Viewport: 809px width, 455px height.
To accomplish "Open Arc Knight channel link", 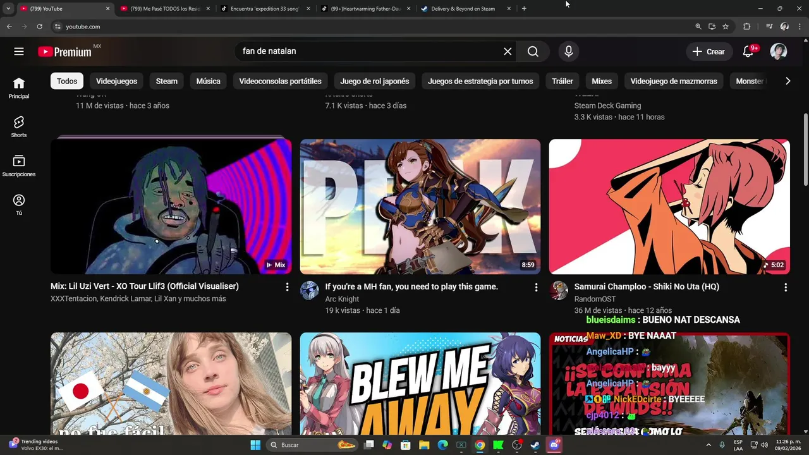I will [x=342, y=299].
